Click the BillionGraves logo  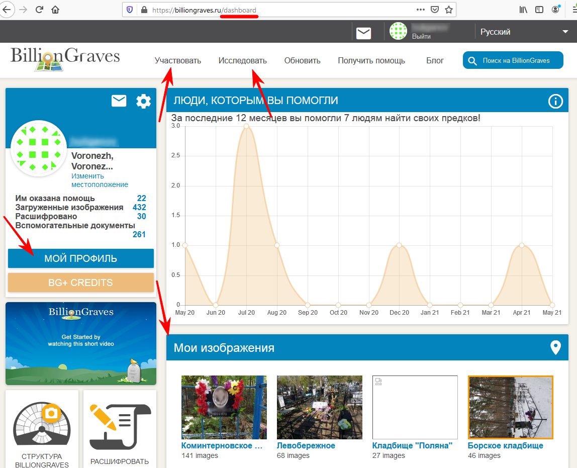pos(65,58)
